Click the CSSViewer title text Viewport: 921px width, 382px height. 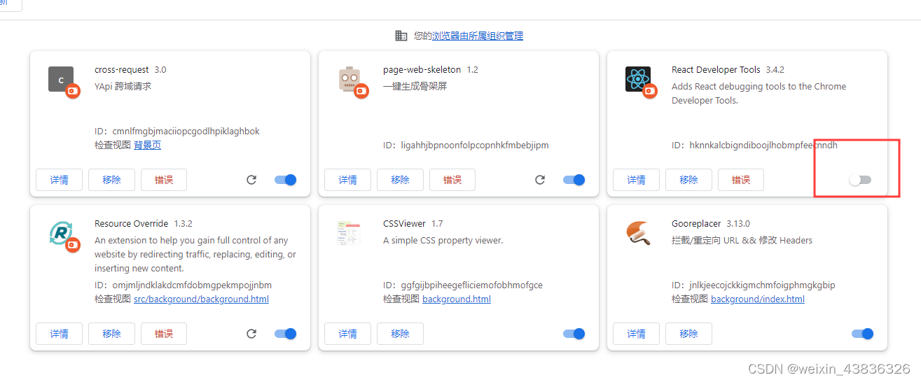click(405, 223)
